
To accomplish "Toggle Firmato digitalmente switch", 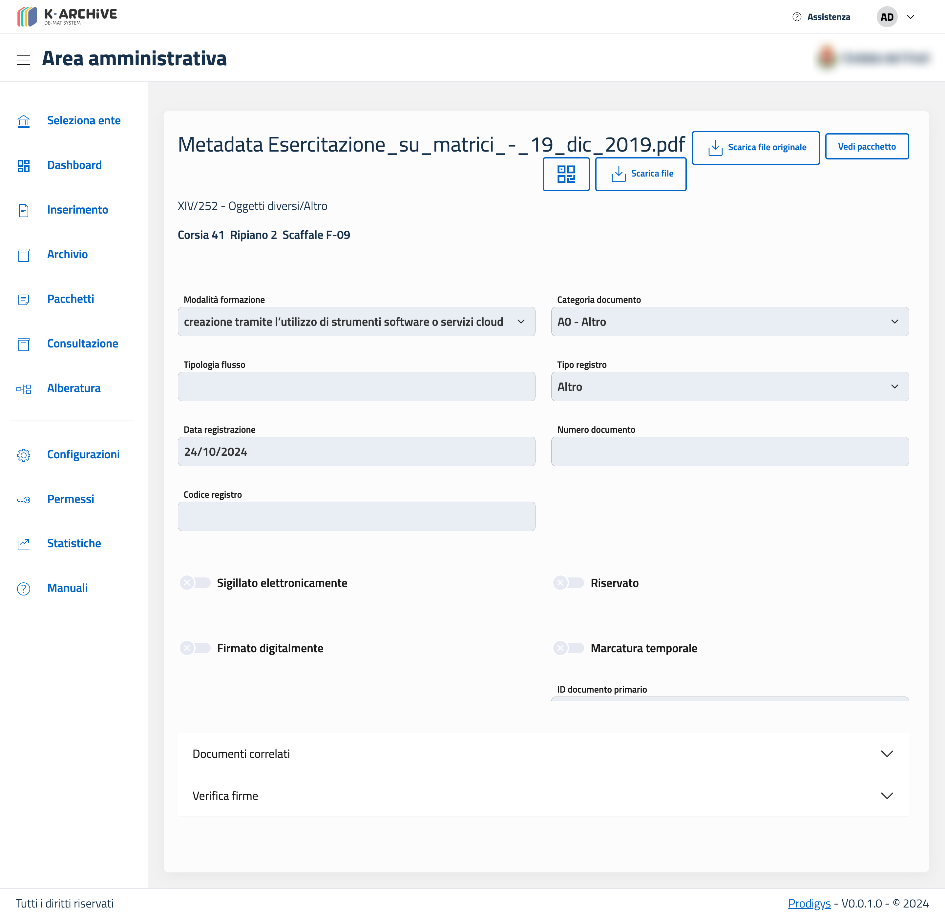I will point(195,648).
